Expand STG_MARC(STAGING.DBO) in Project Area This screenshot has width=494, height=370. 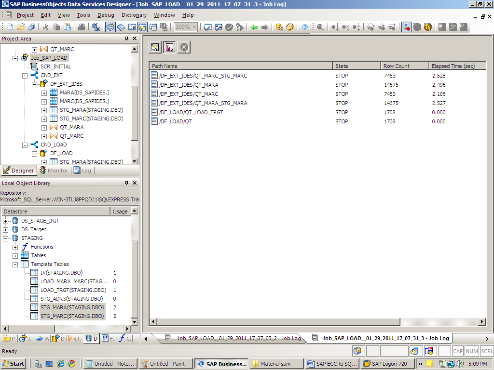pos(44,119)
